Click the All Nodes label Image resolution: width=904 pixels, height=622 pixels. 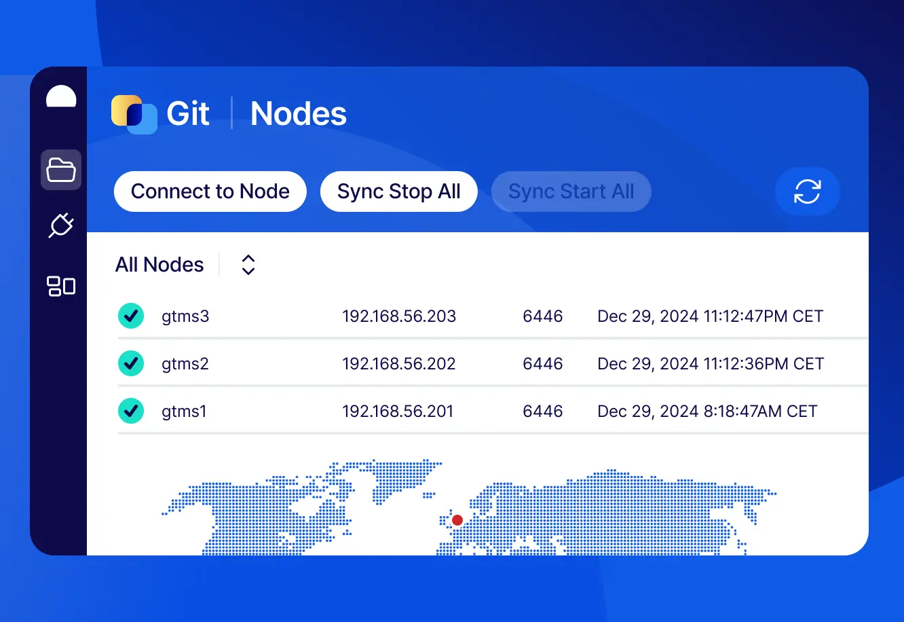point(159,265)
